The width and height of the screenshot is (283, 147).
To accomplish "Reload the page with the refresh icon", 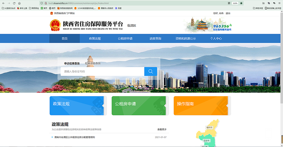I will coord(14,3).
